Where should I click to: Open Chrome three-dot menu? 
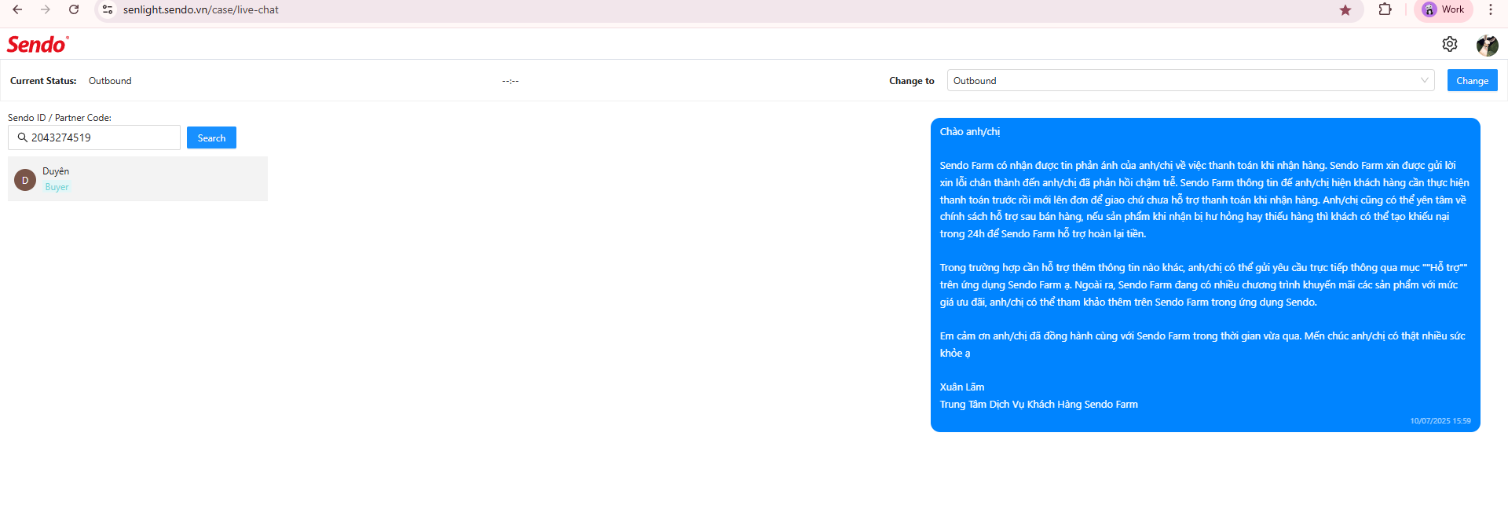1491,9
